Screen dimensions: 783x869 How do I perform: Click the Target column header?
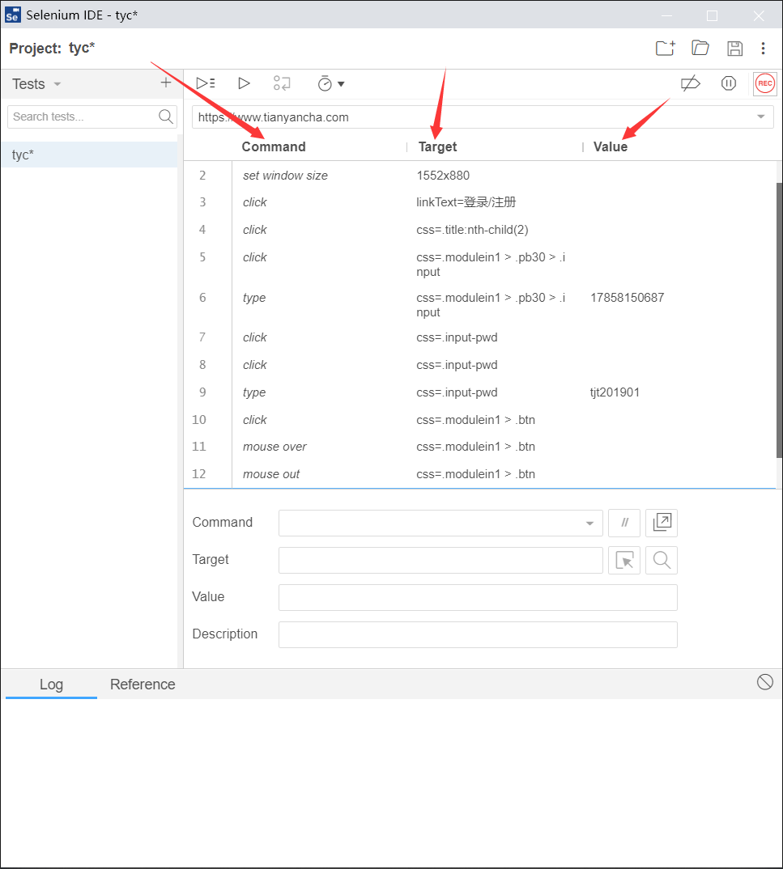(437, 147)
